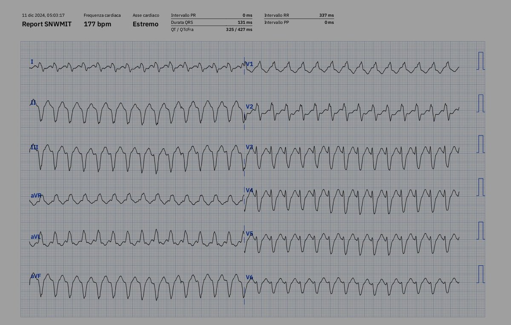This screenshot has width=511, height=325.
Task: Select the lead III label marker
Action: 34,146
